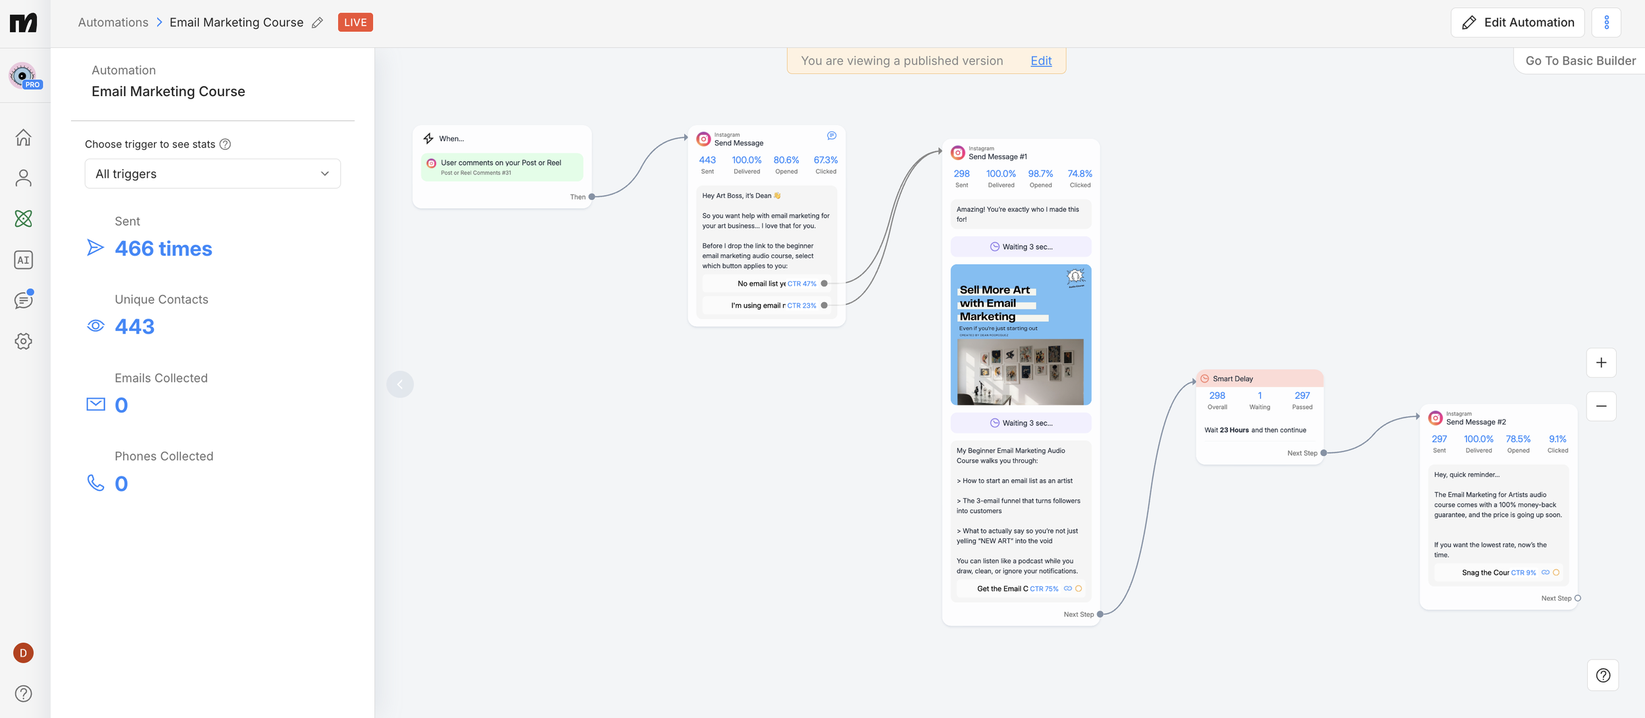
Task: Open the AI section from sidebar
Action: [24, 259]
